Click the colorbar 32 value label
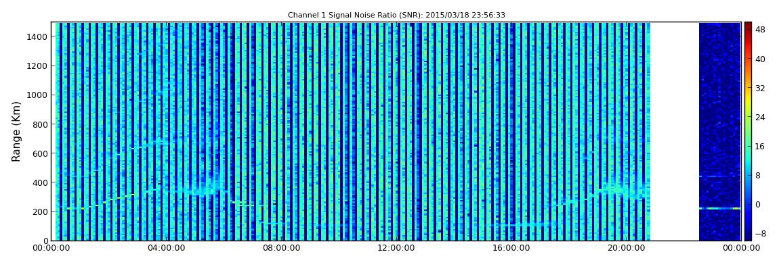The width and height of the screenshot is (779, 275). coord(760,89)
